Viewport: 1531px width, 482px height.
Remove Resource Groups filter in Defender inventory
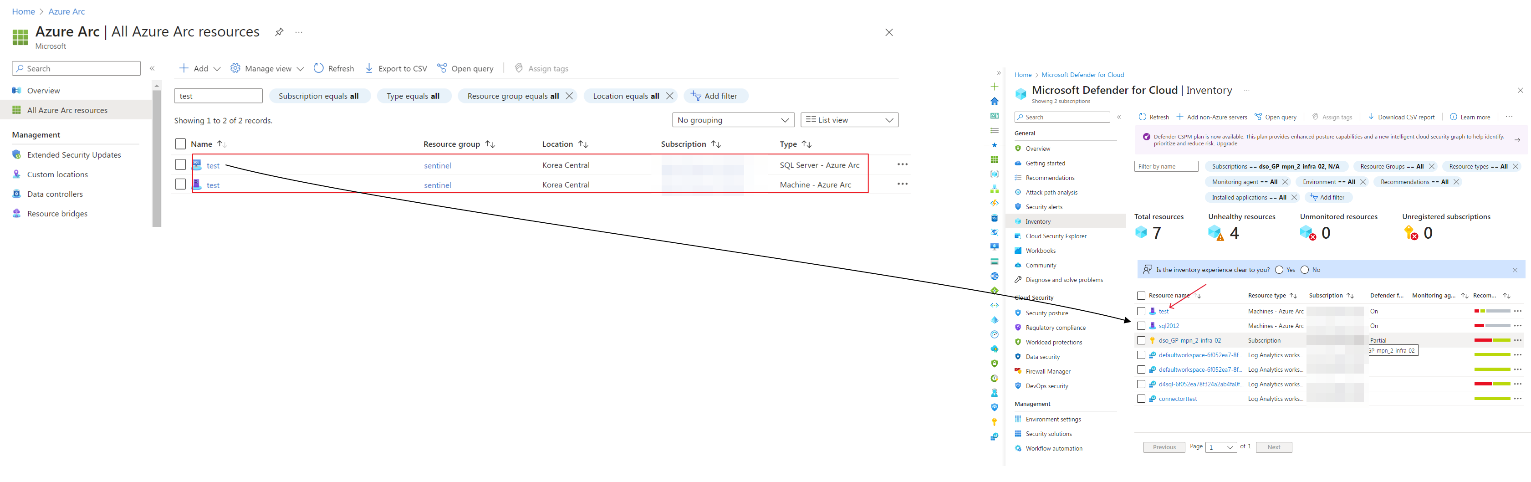[1432, 166]
